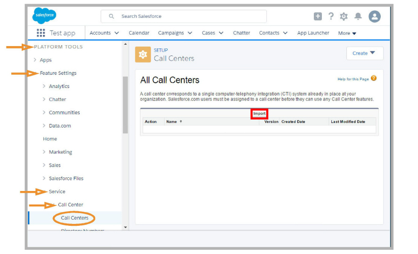Click the search magnifier icon
The width and height of the screenshot is (418, 254).
point(111,16)
